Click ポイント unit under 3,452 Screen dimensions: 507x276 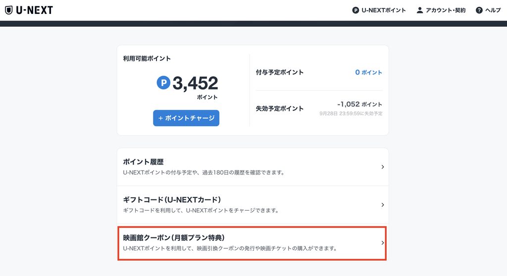pyautogui.click(x=207, y=97)
